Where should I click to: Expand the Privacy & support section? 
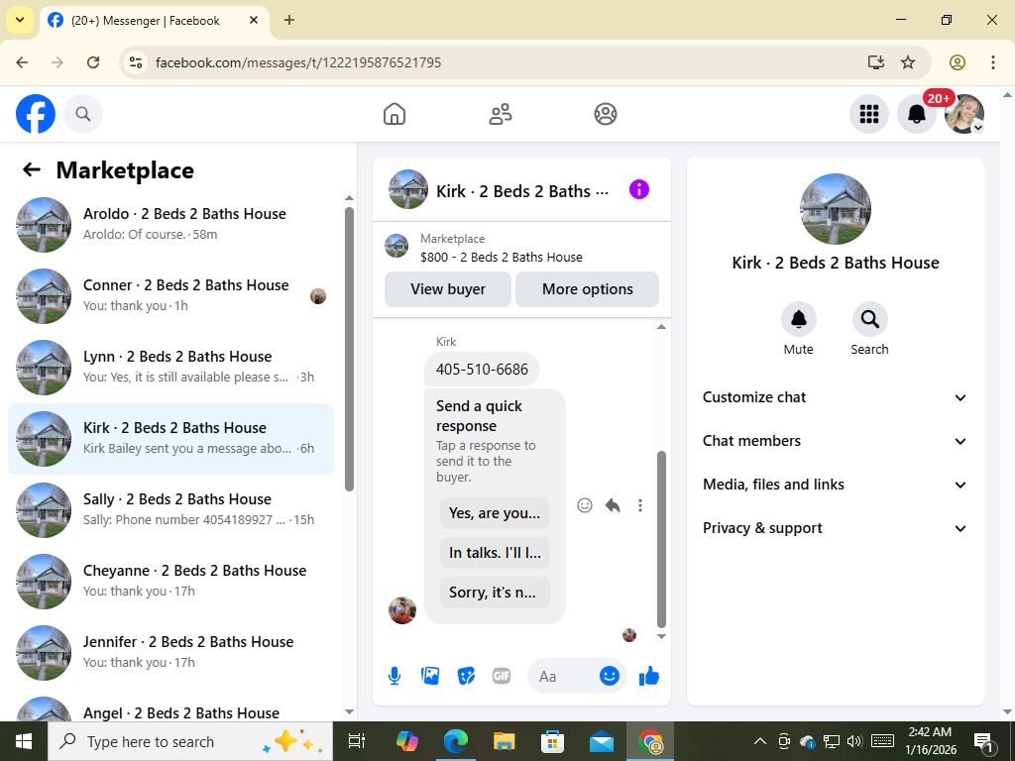tap(835, 528)
